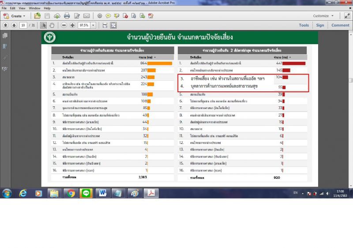Click the page number field
Image resolution: width=353 pixels, height=248 pixels.
point(23,25)
